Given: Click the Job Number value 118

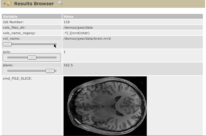Looking at the screenshot, I should coord(66,22).
